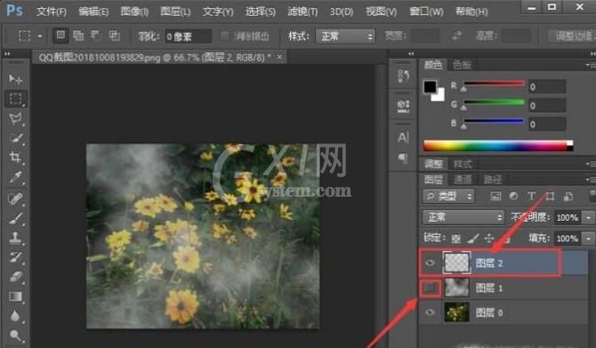Click the Subtract from selection icon
This screenshot has width=596, height=348.
[x=96, y=36]
